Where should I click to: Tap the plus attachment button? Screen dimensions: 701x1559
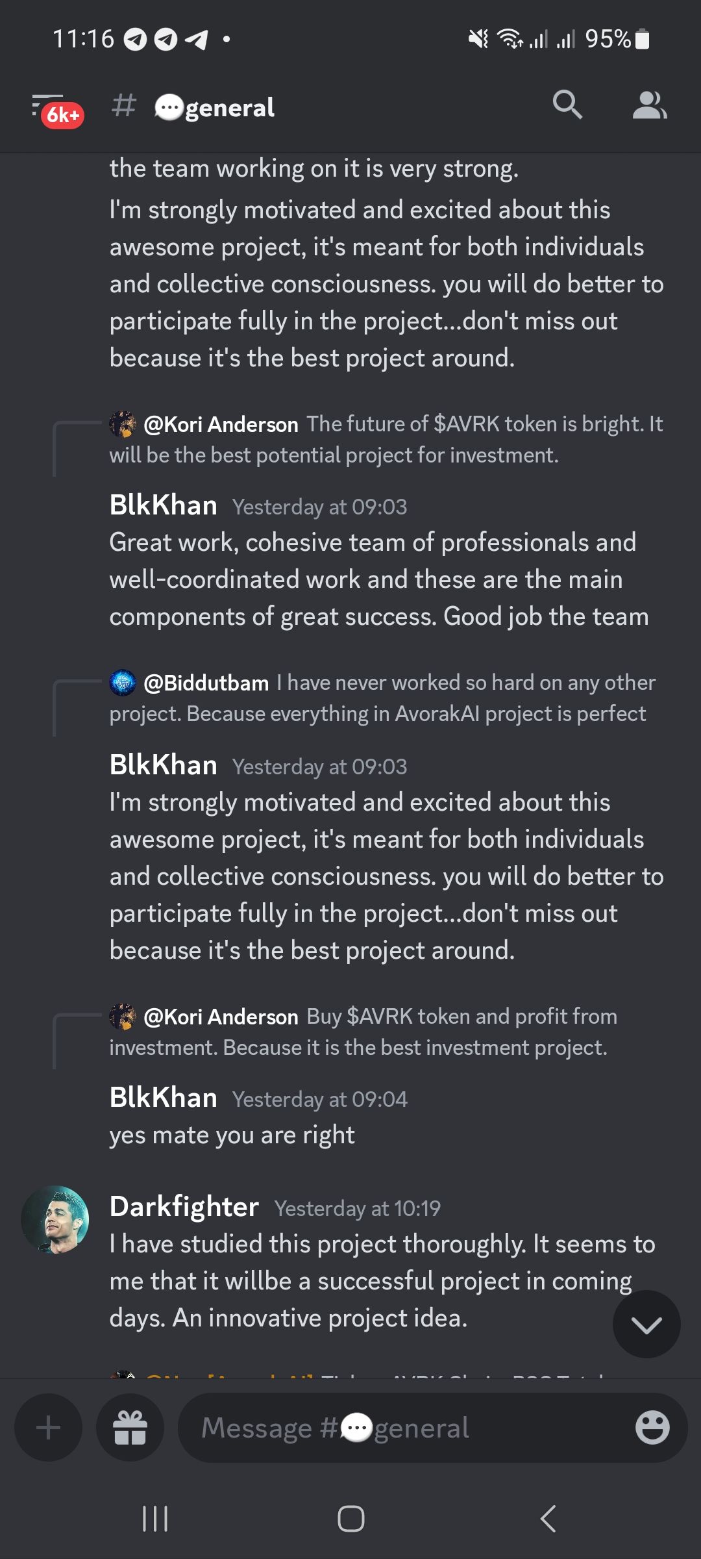click(48, 1428)
